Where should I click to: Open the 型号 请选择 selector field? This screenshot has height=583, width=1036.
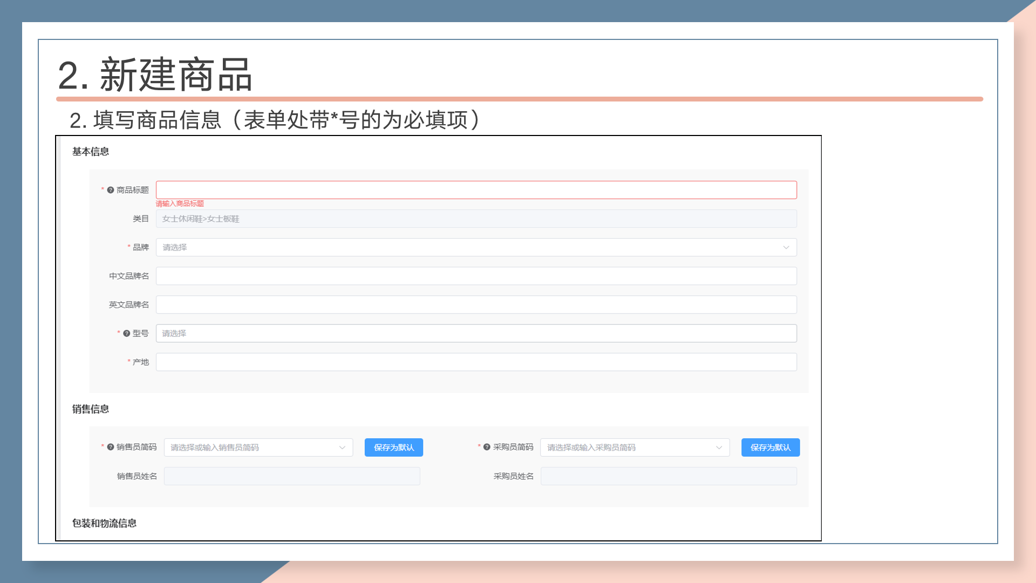(x=476, y=333)
